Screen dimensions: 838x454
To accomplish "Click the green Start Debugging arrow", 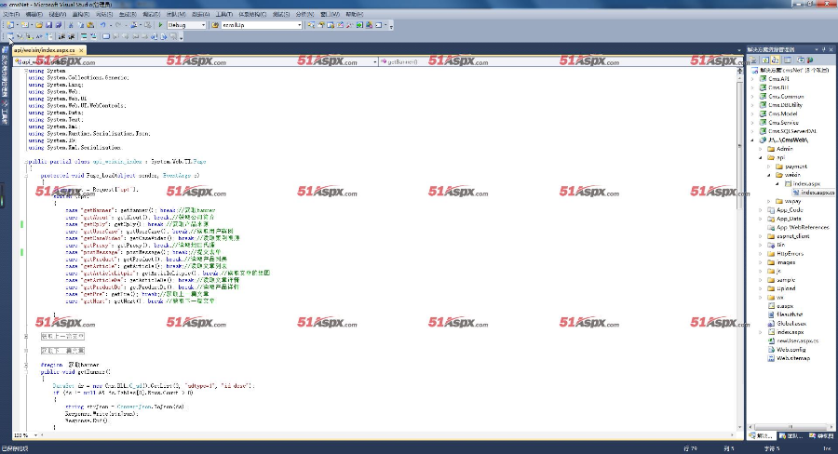I will [160, 25].
